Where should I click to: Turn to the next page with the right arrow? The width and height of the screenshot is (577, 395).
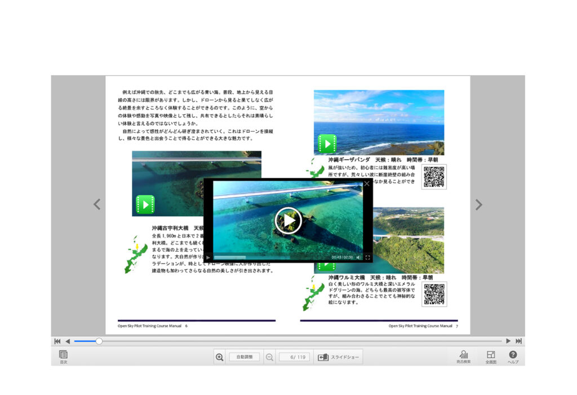(x=478, y=205)
